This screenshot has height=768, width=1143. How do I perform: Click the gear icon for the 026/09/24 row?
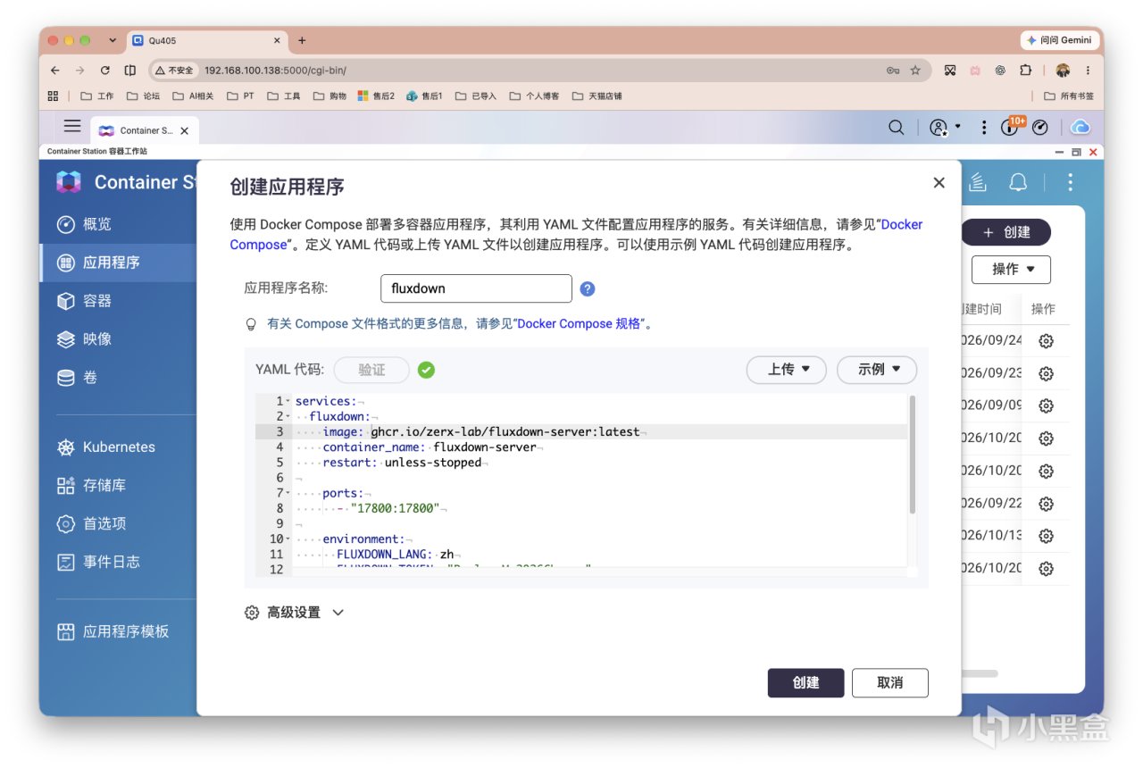[x=1047, y=341]
